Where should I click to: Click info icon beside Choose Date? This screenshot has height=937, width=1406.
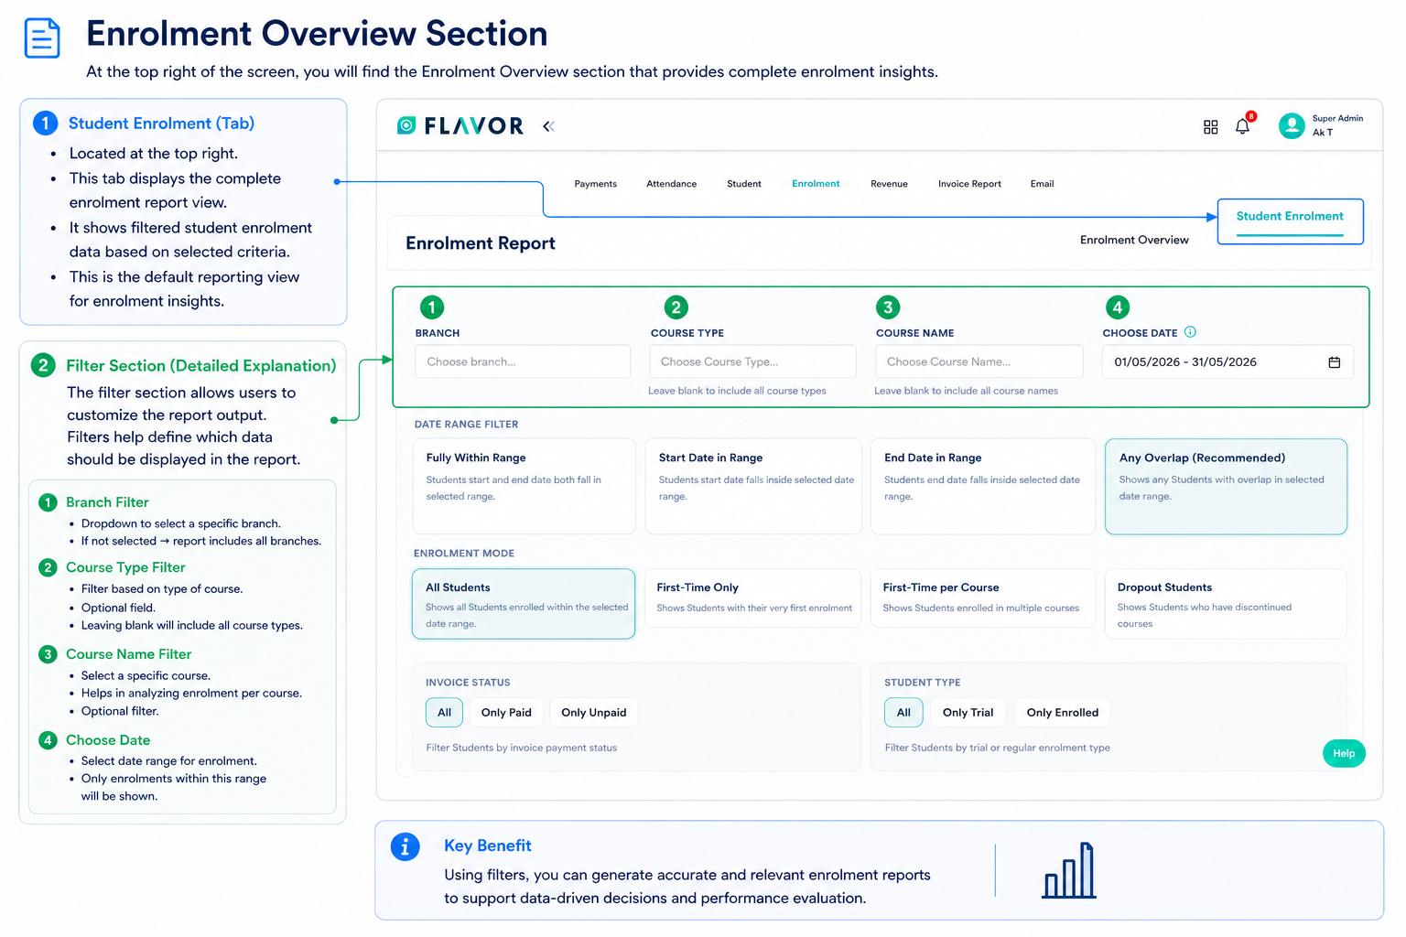click(x=1190, y=332)
